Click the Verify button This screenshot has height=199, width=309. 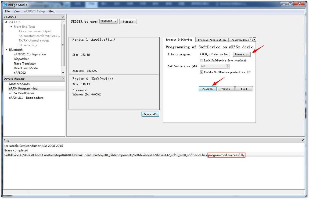pos(226,89)
